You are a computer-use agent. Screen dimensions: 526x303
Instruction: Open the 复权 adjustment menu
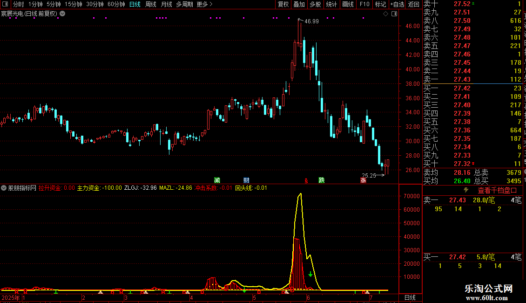click(283, 4)
